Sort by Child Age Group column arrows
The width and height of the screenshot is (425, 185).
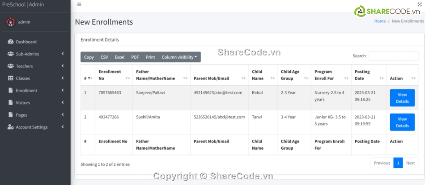[x=306, y=78]
